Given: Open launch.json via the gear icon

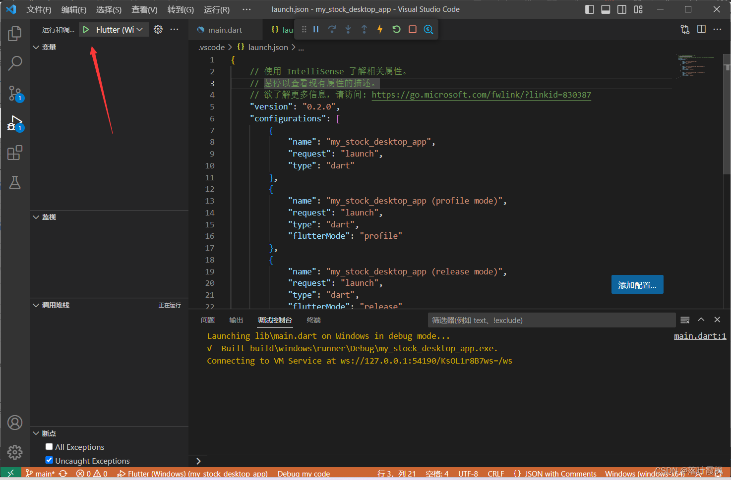Looking at the screenshot, I should [158, 29].
